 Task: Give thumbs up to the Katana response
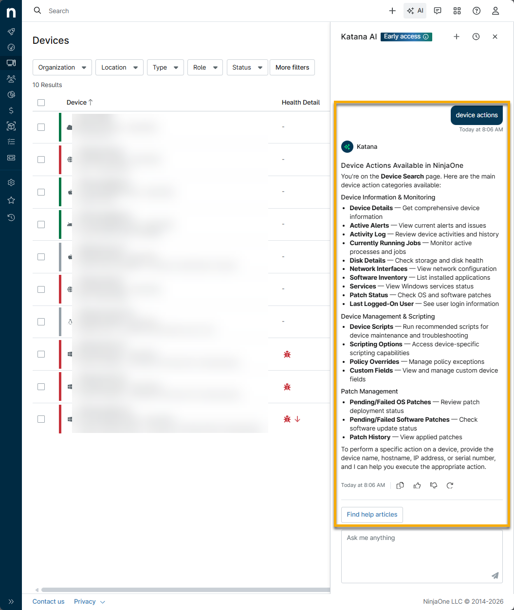coord(417,485)
